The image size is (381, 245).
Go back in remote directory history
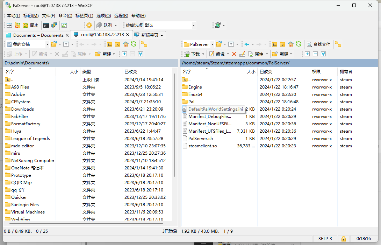247,44
